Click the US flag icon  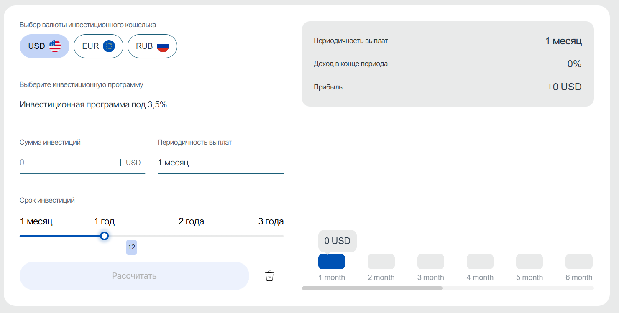point(55,46)
